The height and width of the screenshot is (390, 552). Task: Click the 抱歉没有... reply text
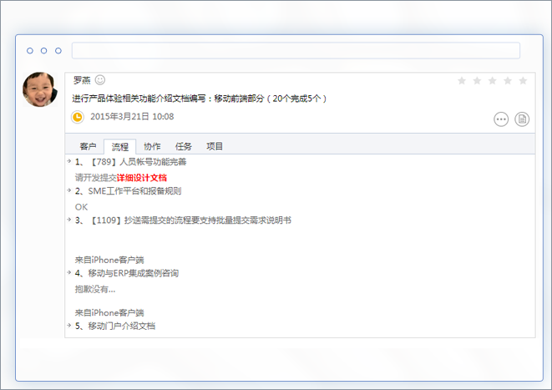pos(95,289)
